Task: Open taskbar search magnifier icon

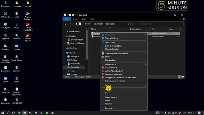Action: pos(8,113)
